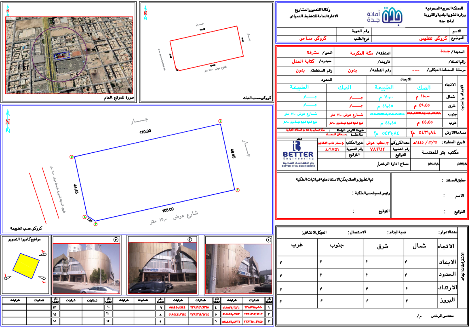Click the caption 'صورة للموقع العام'

(119, 97)
